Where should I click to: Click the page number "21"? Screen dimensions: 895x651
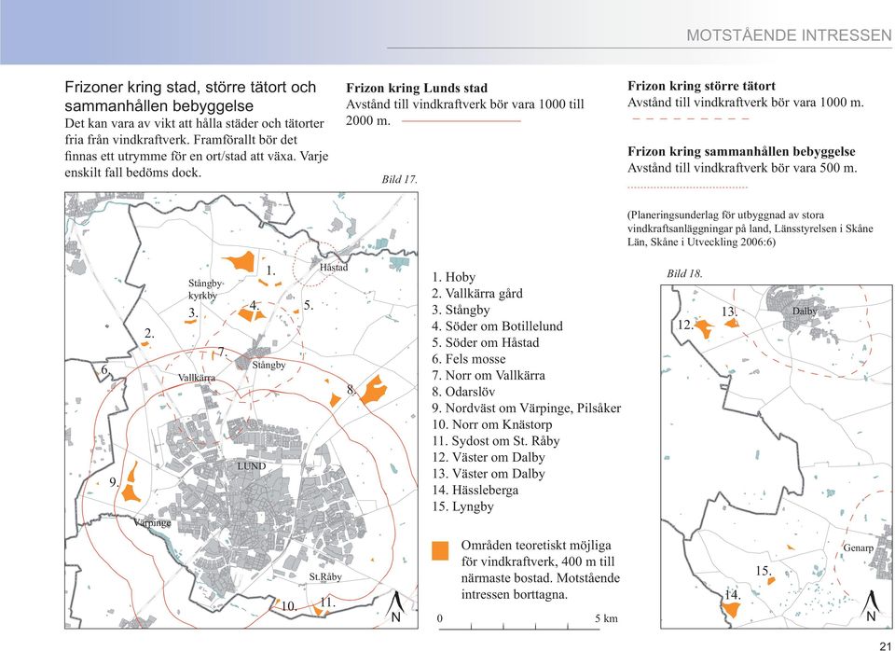pos(886,645)
